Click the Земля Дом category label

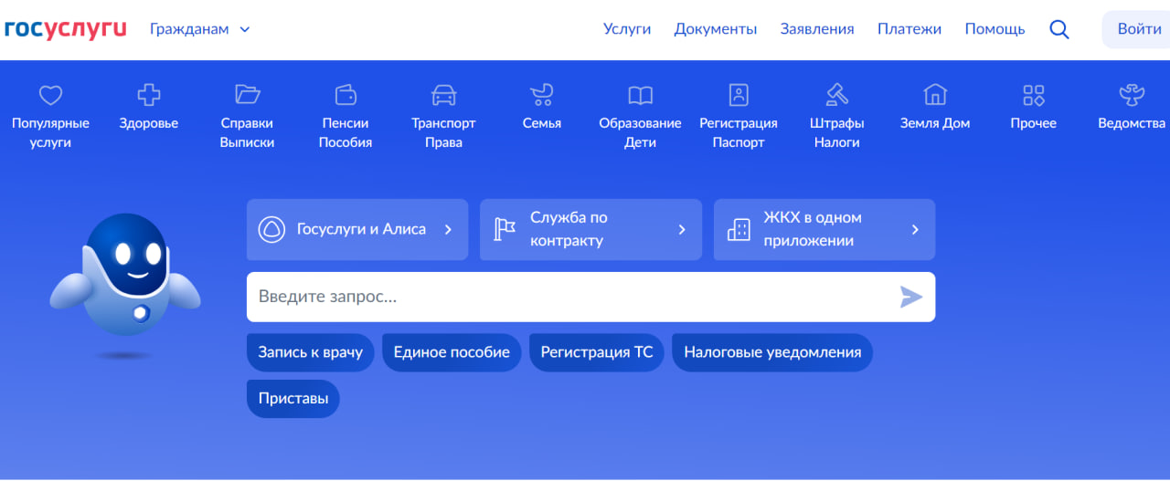pyautogui.click(x=935, y=123)
